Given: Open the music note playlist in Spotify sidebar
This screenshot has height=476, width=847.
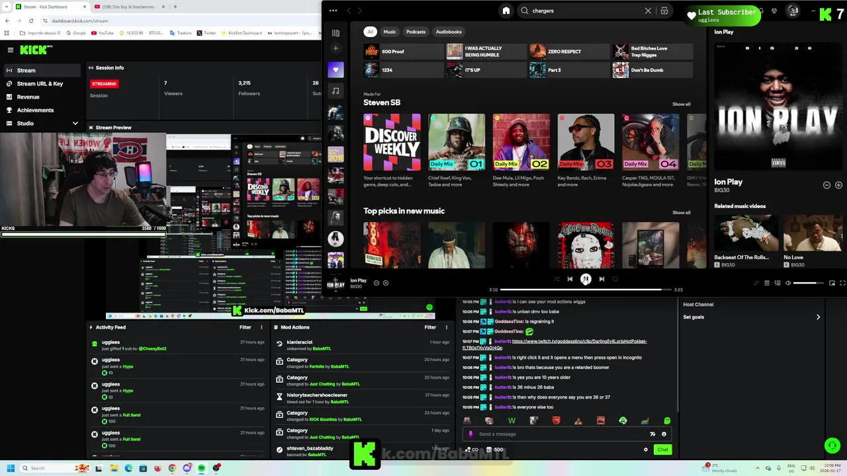Looking at the screenshot, I should point(335,91).
